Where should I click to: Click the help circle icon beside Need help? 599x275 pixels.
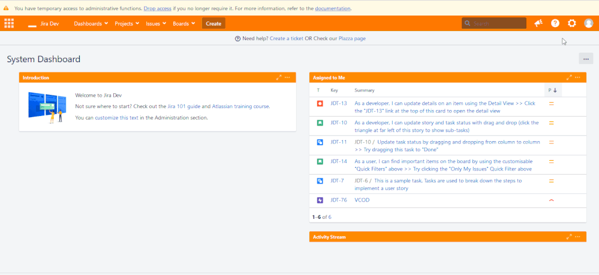click(237, 38)
